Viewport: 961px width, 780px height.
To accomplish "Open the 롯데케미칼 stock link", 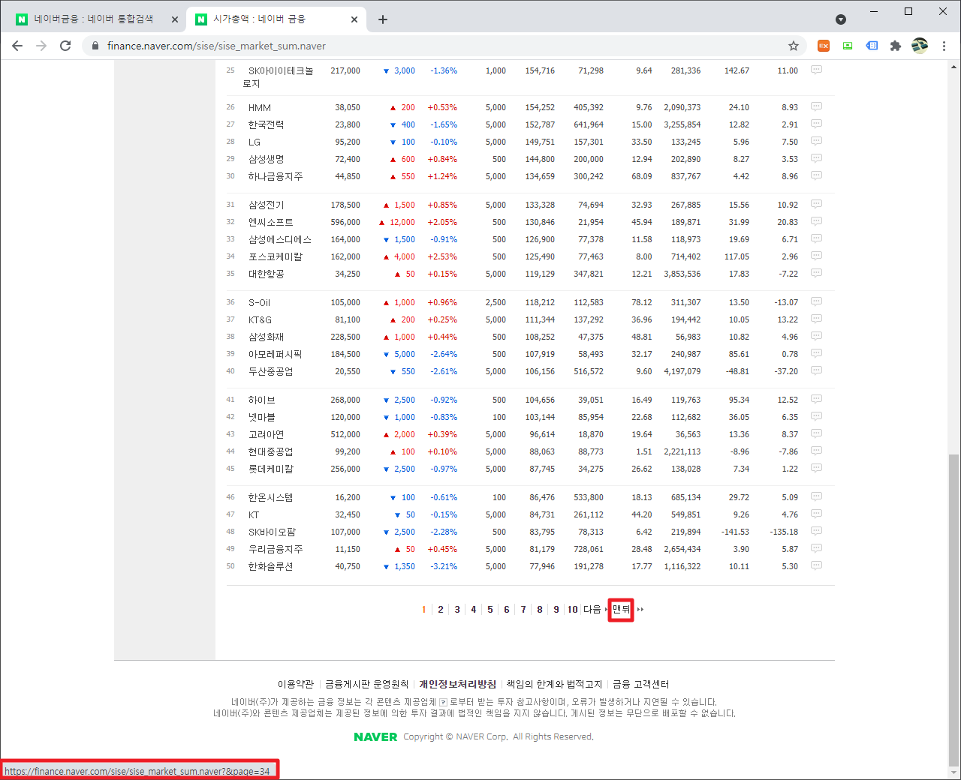I will (271, 469).
